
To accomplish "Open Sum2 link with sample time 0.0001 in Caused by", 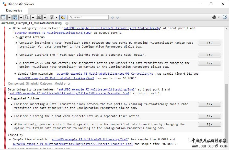I will [x=90, y=139].
